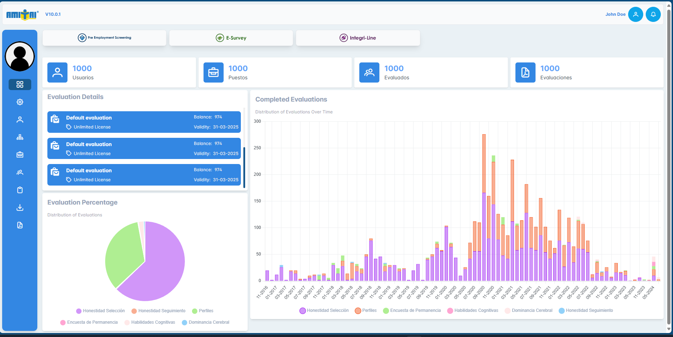Click the Evaluaciones stat card
Viewport: 673px width, 337px height.
point(586,72)
